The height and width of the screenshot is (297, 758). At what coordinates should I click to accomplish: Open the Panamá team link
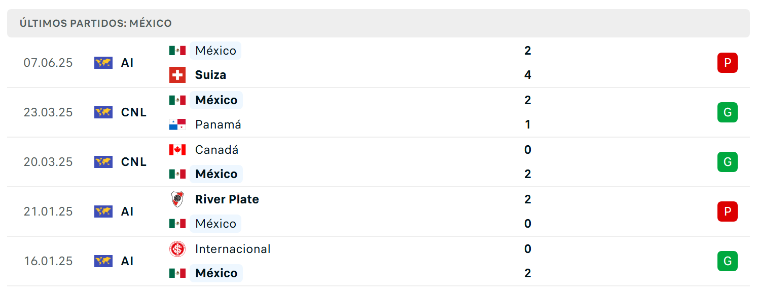(x=218, y=124)
